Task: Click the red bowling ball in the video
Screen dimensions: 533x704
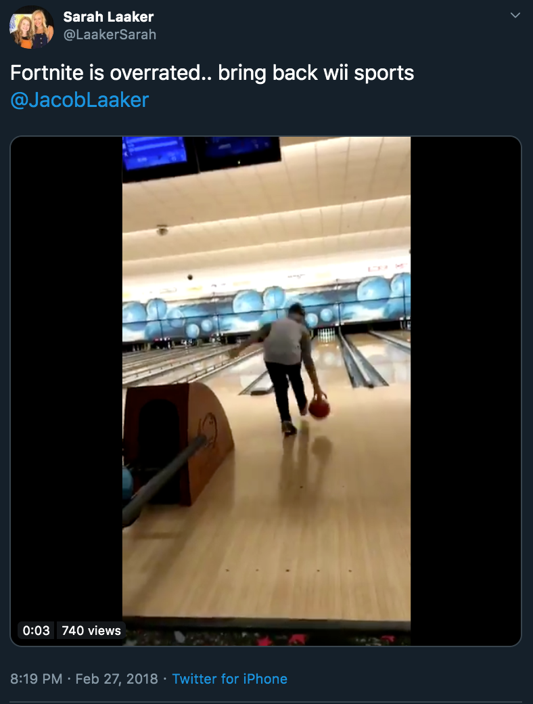Action: click(x=319, y=408)
